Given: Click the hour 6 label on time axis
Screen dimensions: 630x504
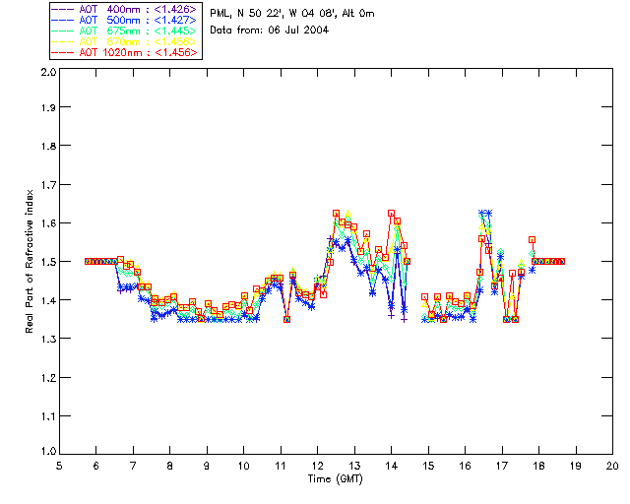Looking at the screenshot, I should coord(96,466).
